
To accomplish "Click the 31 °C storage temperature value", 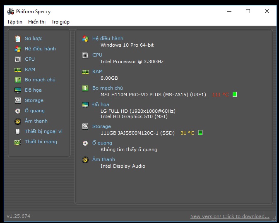I will point(188,133).
